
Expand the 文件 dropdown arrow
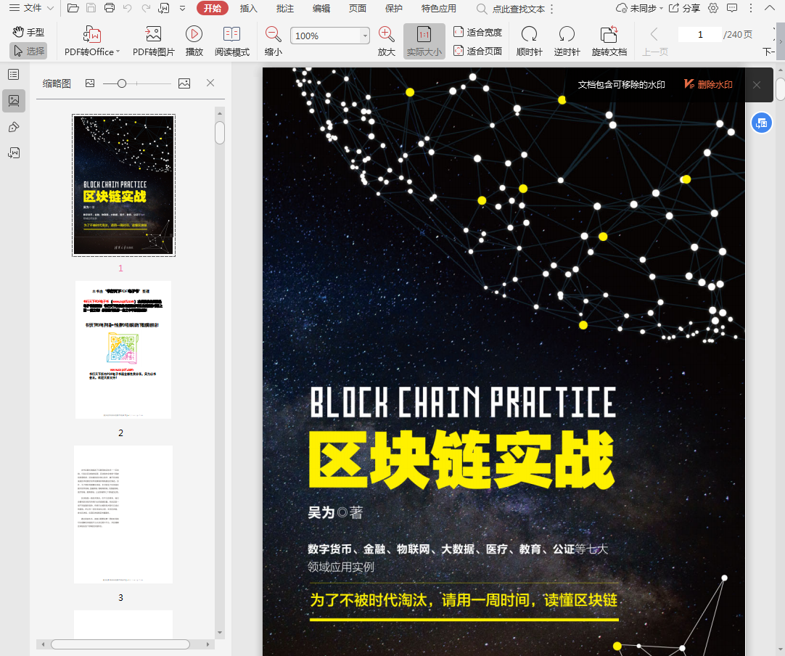point(50,9)
